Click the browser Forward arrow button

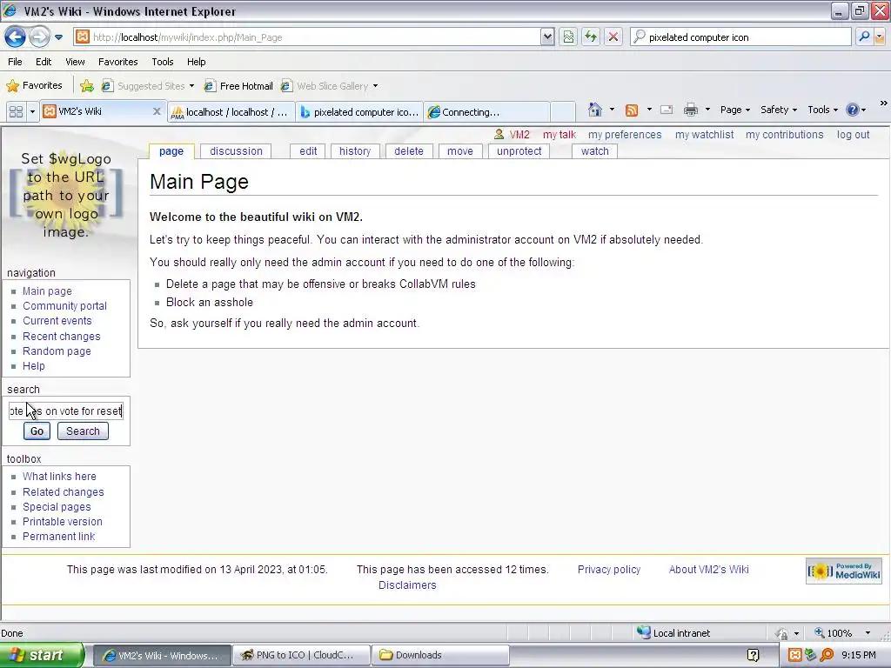coord(39,37)
